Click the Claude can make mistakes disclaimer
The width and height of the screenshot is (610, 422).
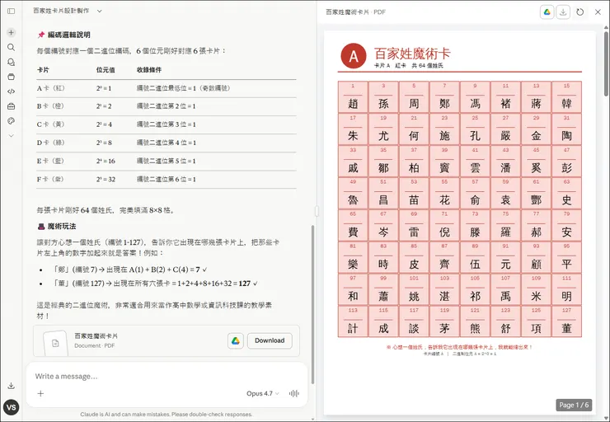pyautogui.click(x=167, y=415)
